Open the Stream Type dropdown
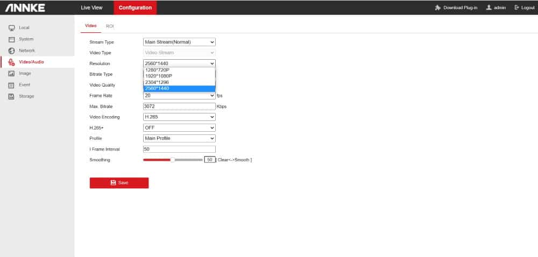 point(179,42)
